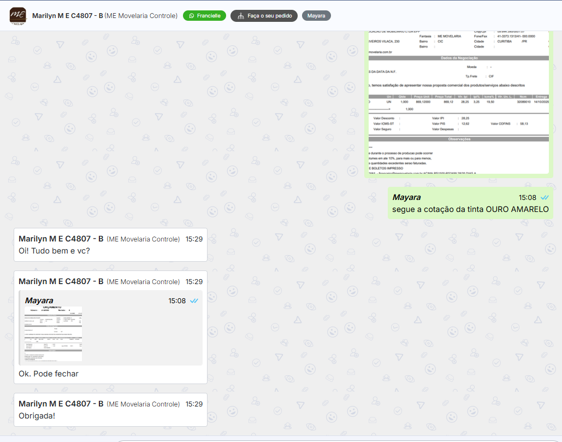Click the 'segue a cotação da tinta OURO AMARELO' message
The height and width of the screenshot is (442, 562).
tap(470, 209)
